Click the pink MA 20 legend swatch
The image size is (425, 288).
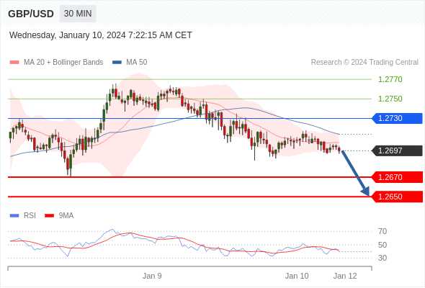(x=14, y=63)
